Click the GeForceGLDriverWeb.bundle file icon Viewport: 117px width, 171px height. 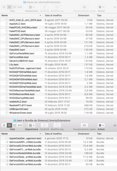(7, 146)
